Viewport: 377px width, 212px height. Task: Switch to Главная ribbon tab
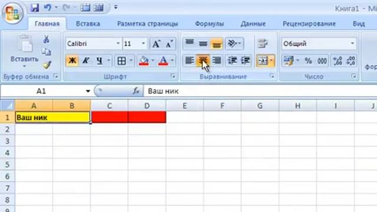coord(47,24)
